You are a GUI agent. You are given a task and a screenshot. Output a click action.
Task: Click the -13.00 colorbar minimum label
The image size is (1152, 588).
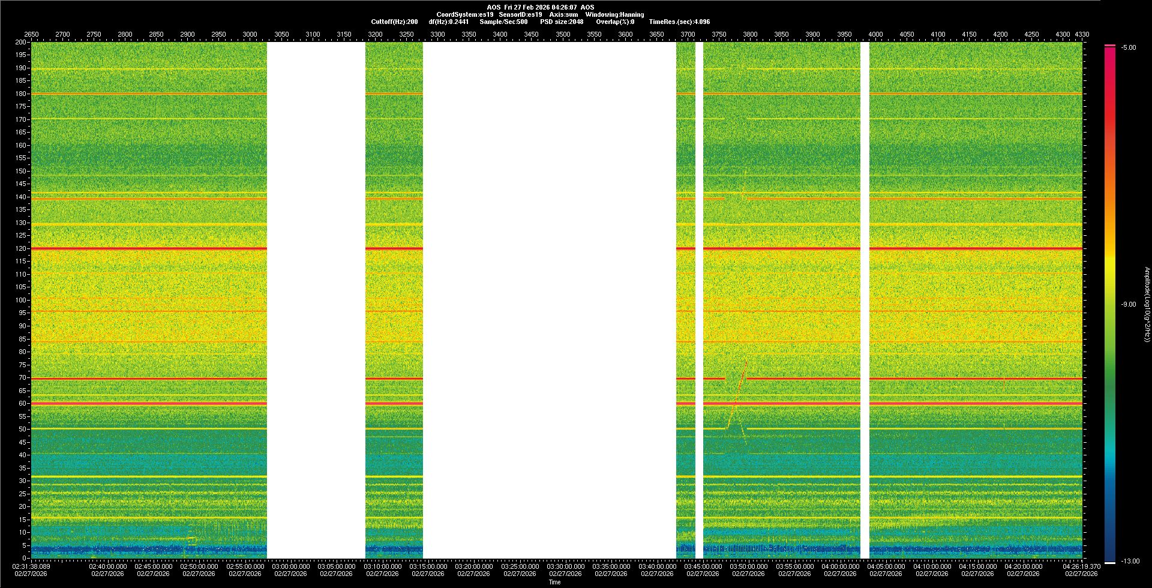(1130, 562)
